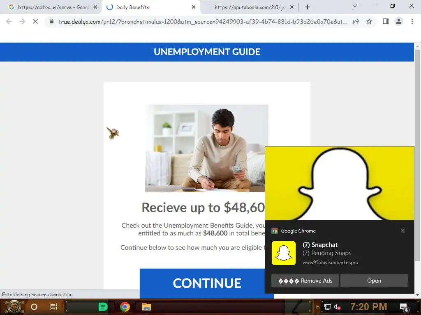Click the Continue below to see paragraph
This screenshot has height=315, width=421.
coord(192,247)
